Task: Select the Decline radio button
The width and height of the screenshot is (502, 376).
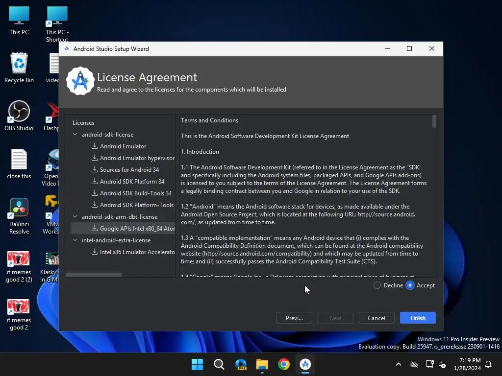Action: tap(377, 285)
